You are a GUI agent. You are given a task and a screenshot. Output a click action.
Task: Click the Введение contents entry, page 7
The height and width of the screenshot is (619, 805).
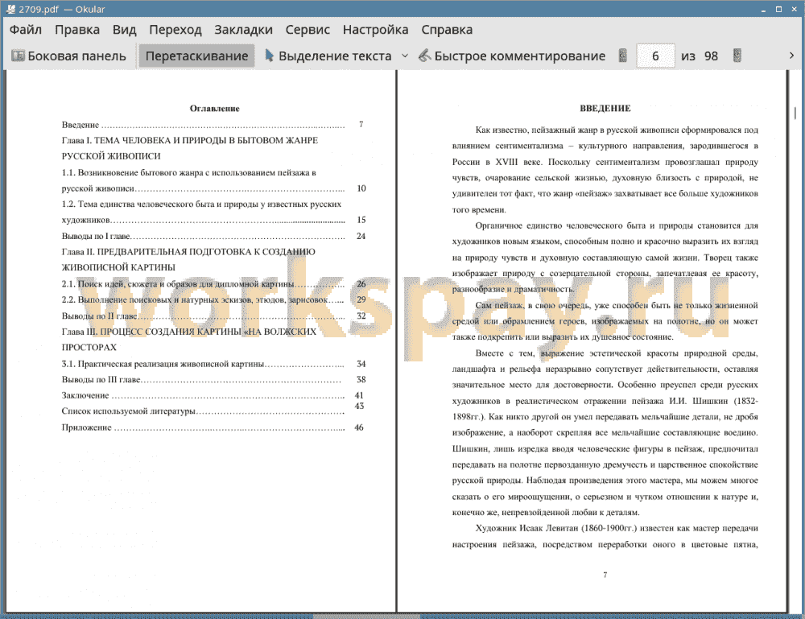[x=213, y=125]
